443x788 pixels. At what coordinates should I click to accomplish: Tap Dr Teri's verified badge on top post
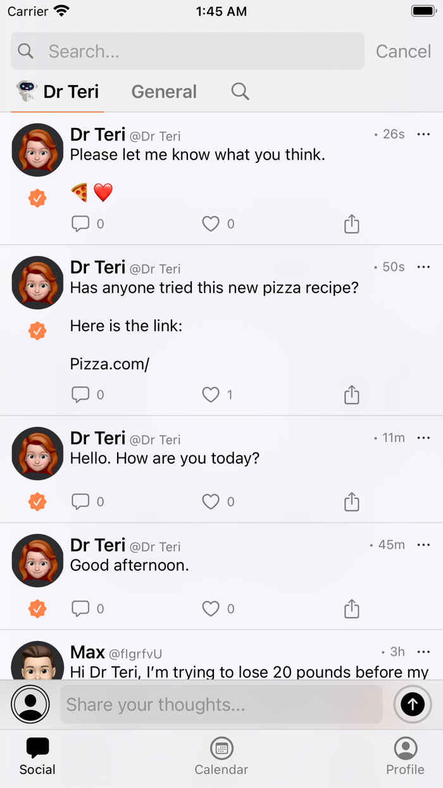pos(37,198)
